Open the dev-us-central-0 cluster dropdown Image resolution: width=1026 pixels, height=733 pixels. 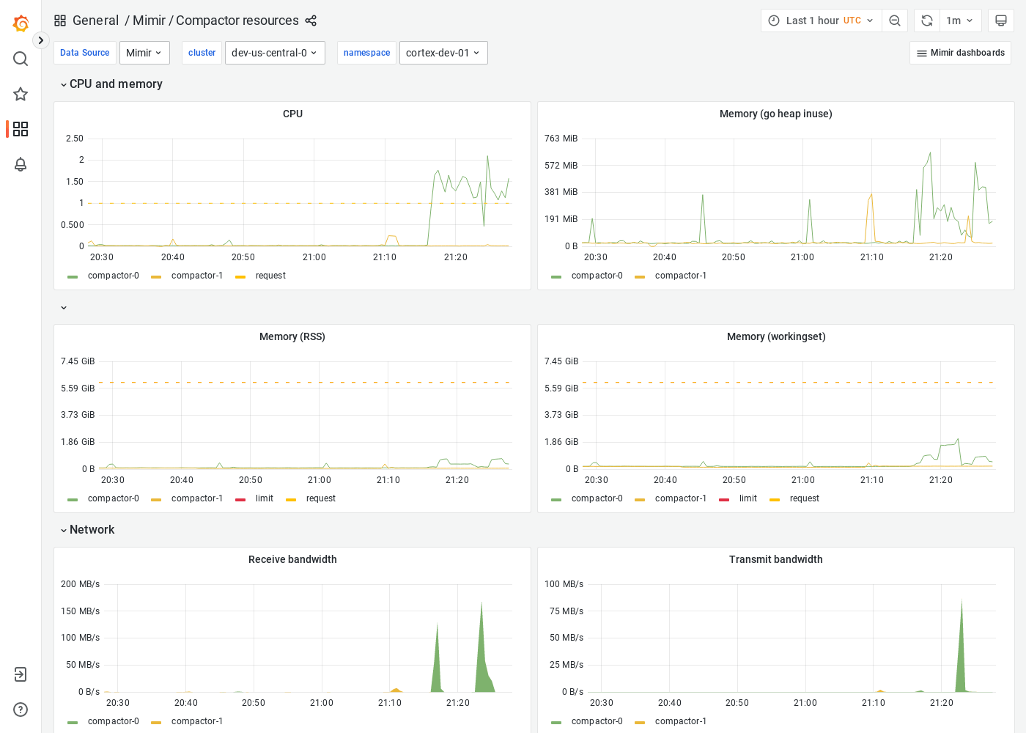coord(275,53)
